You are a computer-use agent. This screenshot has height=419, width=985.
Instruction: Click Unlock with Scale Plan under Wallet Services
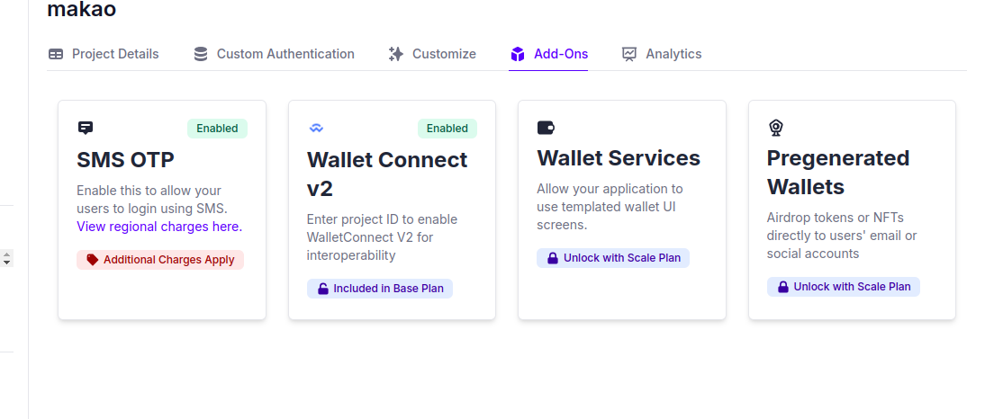(x=613, y=258)
